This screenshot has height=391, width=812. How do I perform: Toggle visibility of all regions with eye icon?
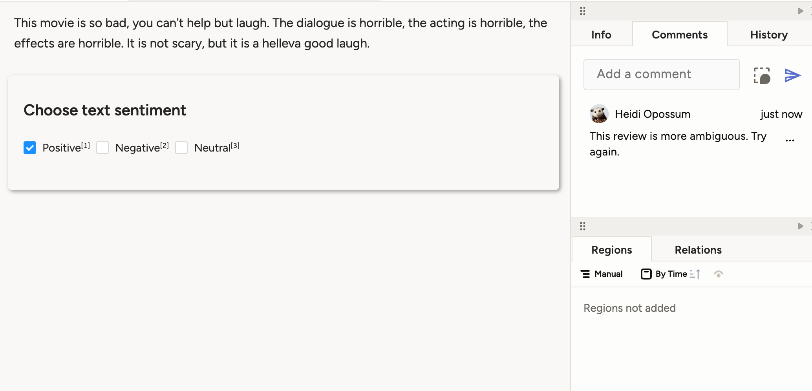tap(719, 274)
